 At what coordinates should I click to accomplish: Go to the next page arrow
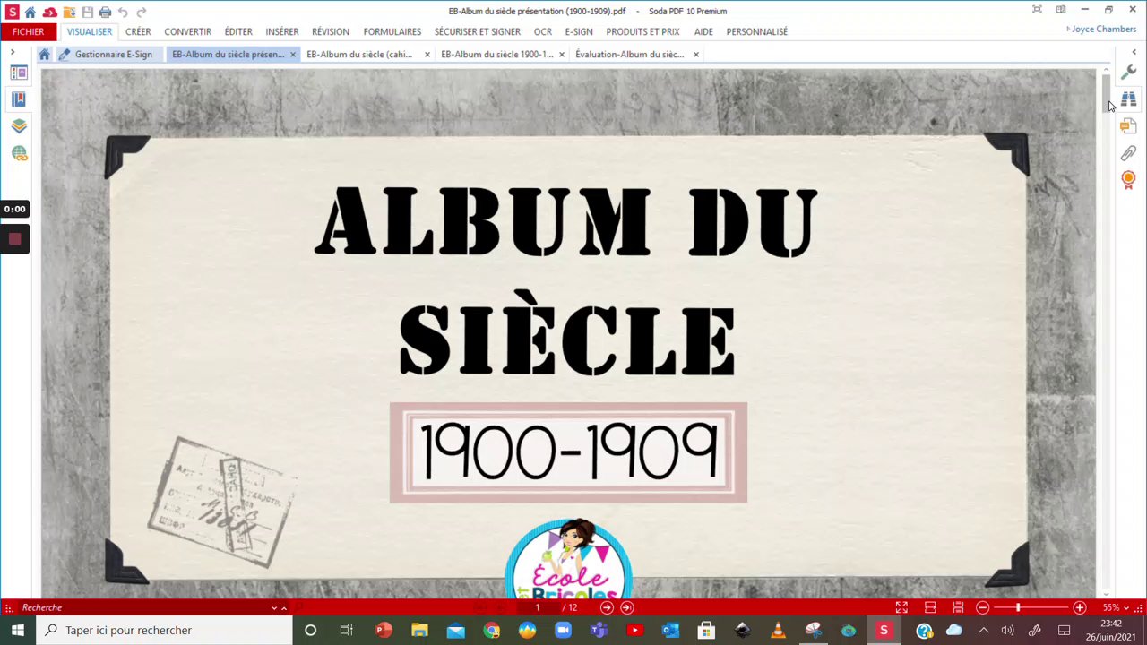tap(607, 607)
